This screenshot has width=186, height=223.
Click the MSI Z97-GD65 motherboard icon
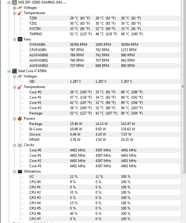tap(14, 2)
